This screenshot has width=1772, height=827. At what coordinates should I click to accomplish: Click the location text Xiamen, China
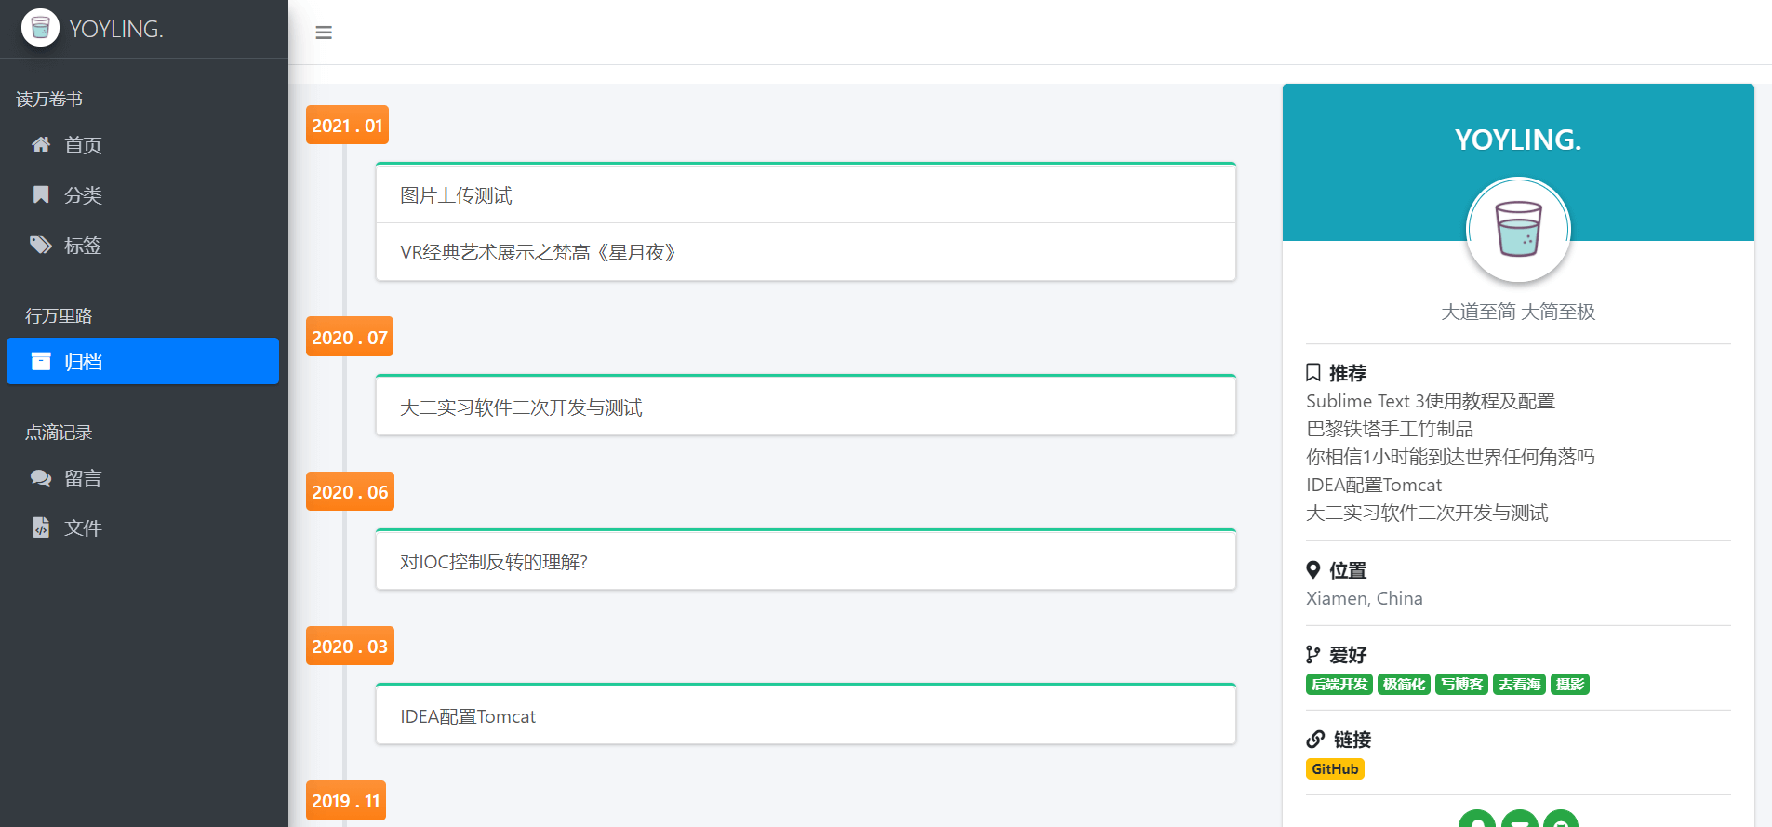coord(1365,598)
